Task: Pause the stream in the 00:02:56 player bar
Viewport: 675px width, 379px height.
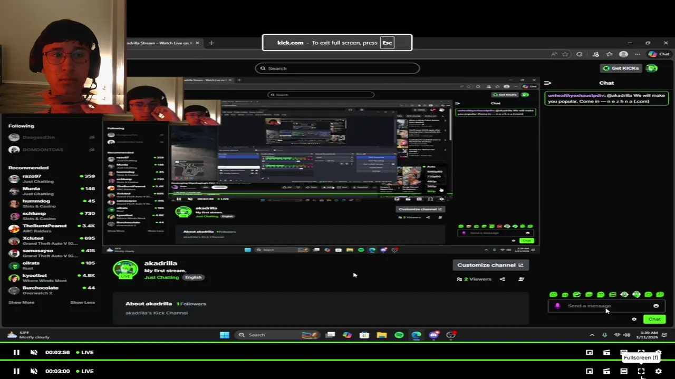Action: pyautogui.click(x=16, y=352)
